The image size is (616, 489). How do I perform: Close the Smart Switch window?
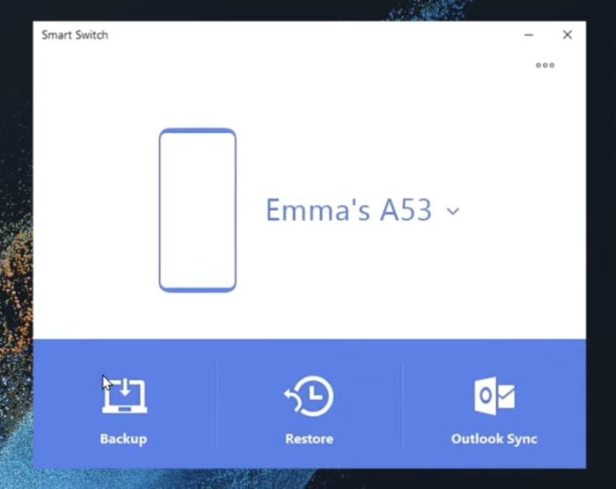click(568, 34)
